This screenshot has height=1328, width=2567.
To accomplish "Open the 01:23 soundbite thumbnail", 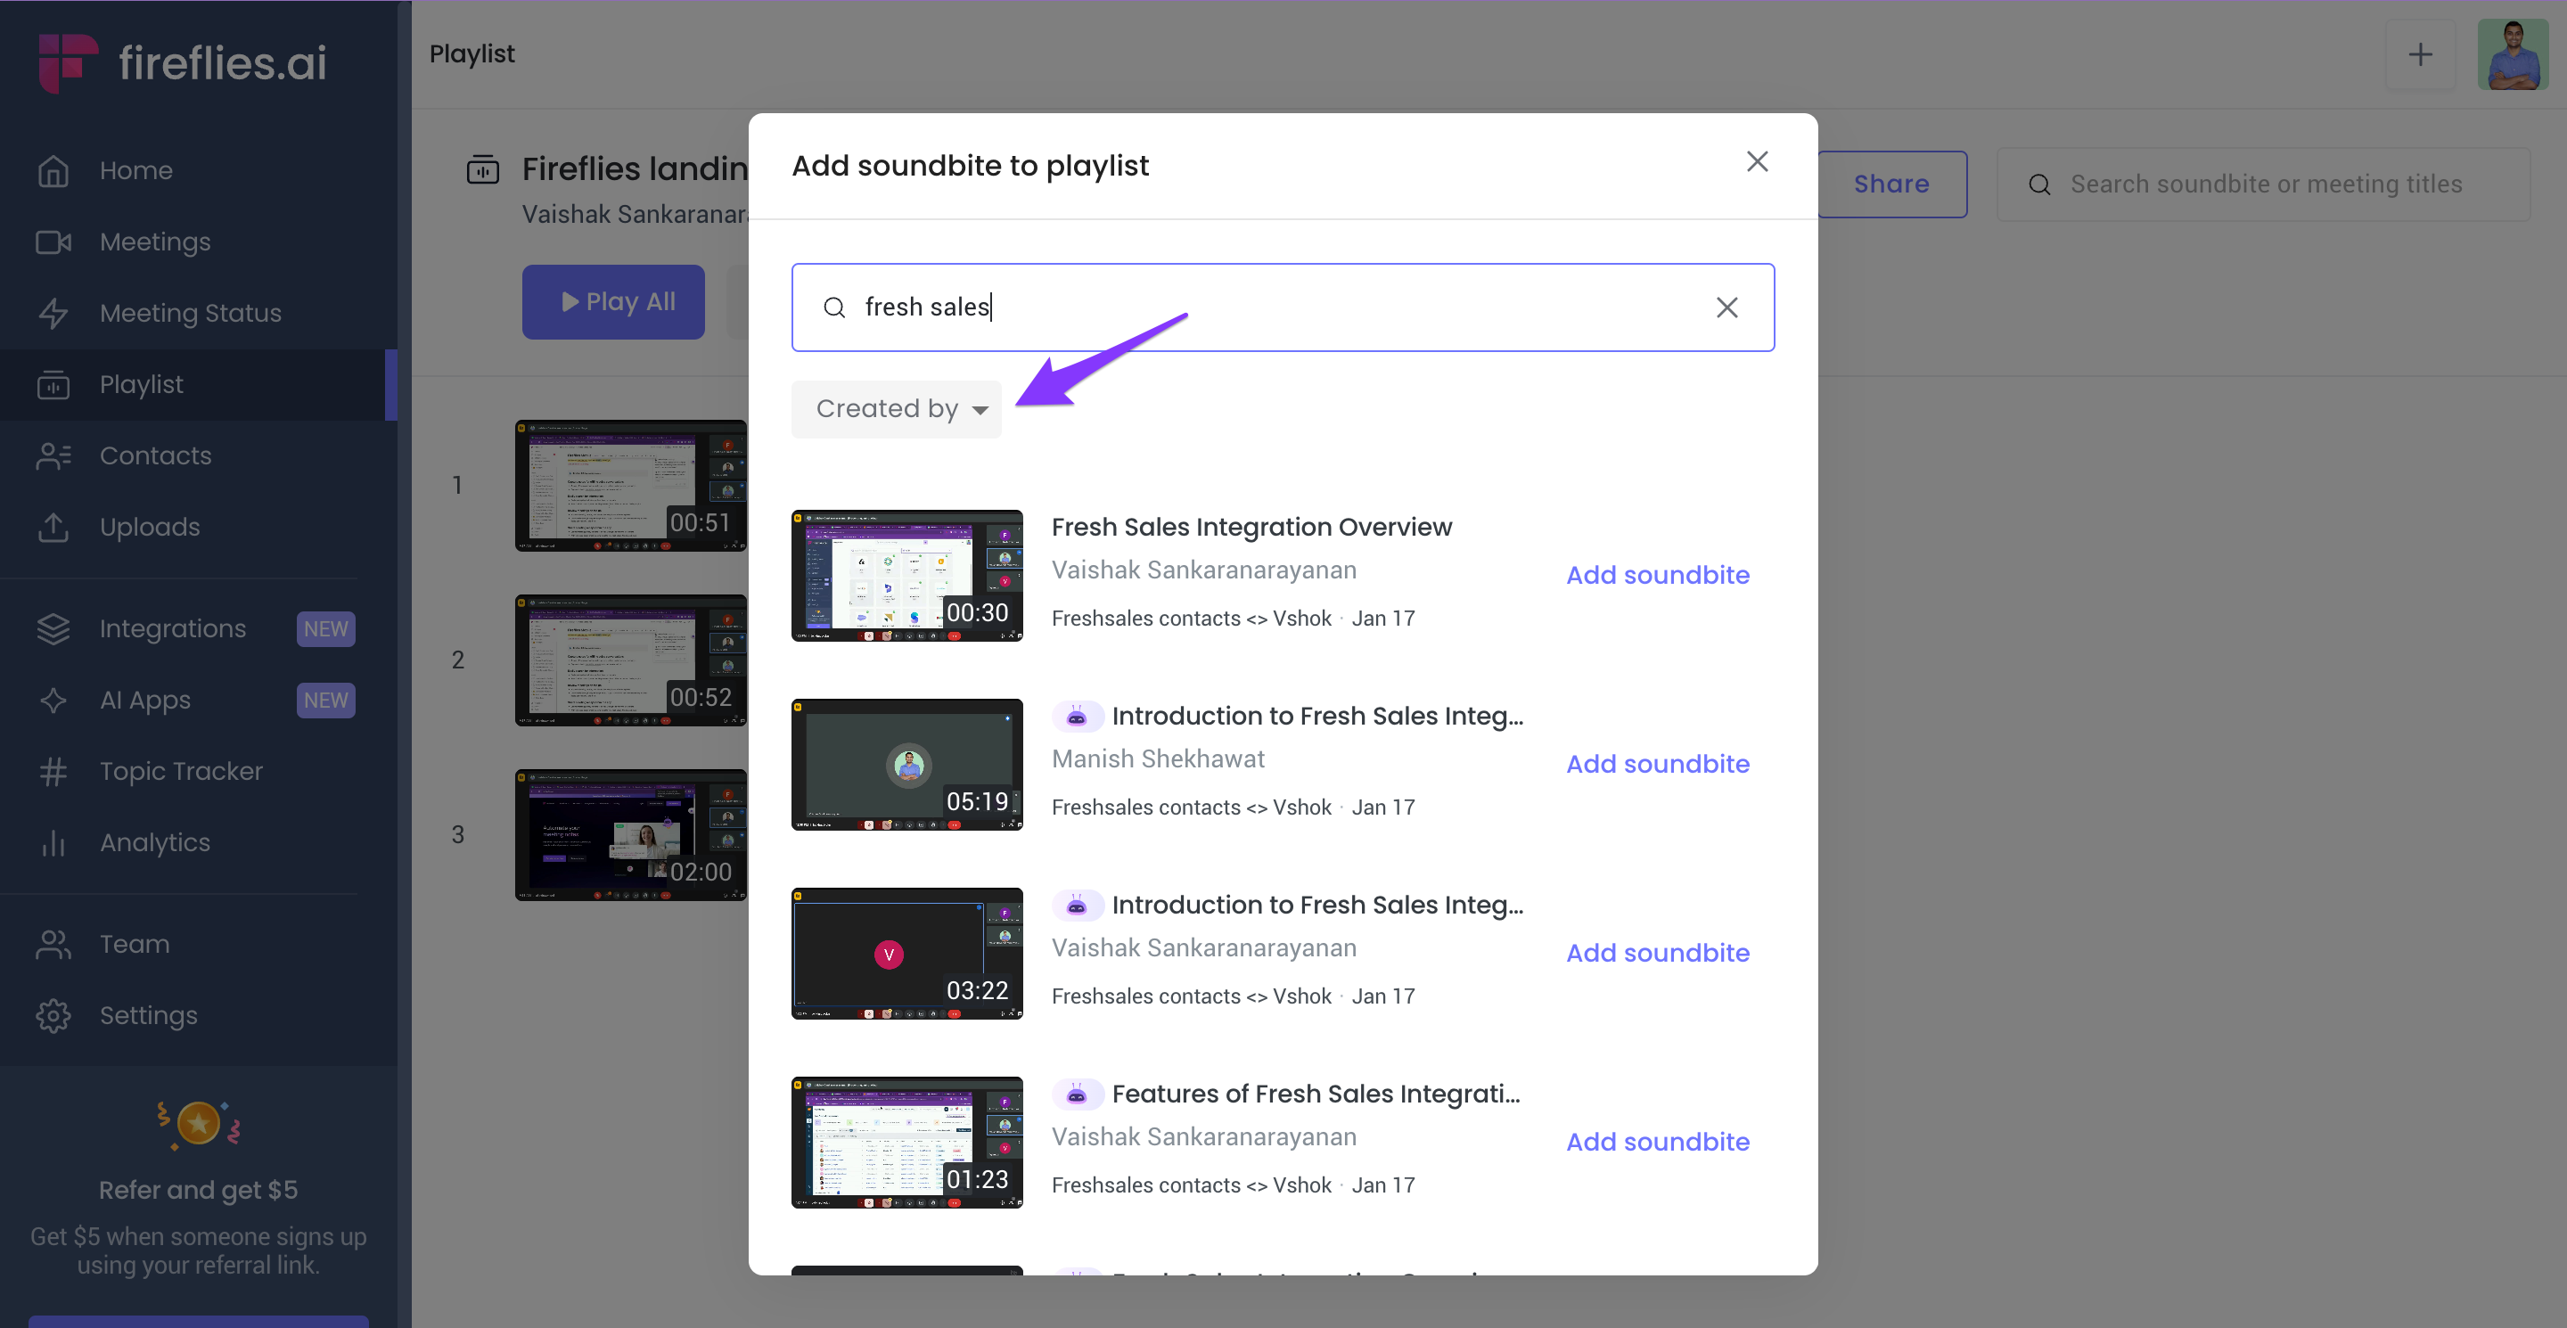I will pyautogui.click(x=906, y=1143).
